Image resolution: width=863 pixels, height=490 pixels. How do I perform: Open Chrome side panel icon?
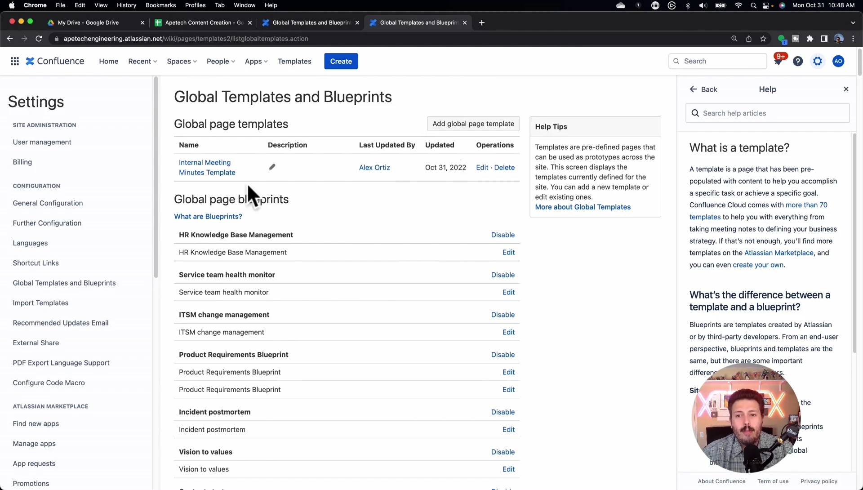click(x=824, y=39)
